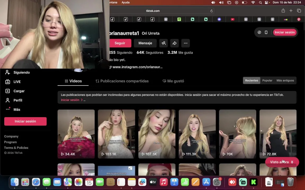Open the video with 103.1K views
305x190 pixels.
pyautogui.click(x=116, y=134)
